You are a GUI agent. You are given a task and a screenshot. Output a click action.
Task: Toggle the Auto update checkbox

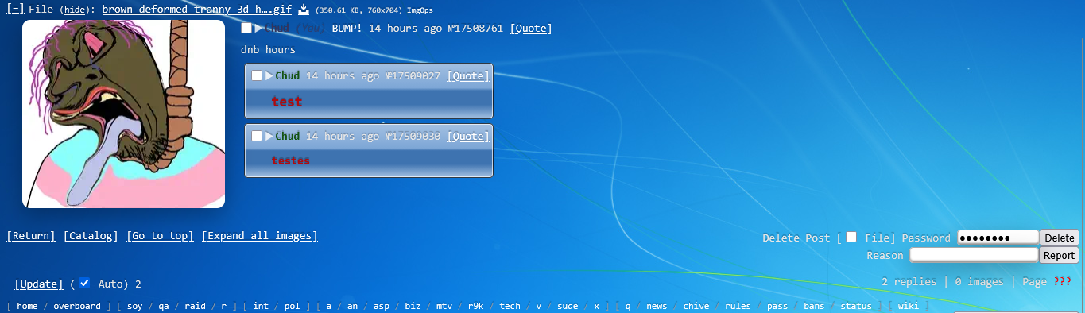click(84, 283)
